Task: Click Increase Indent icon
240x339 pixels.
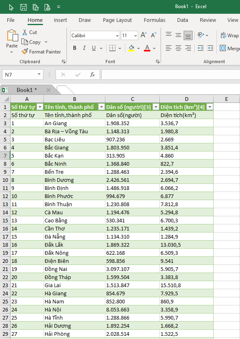Action: (210, 48)
